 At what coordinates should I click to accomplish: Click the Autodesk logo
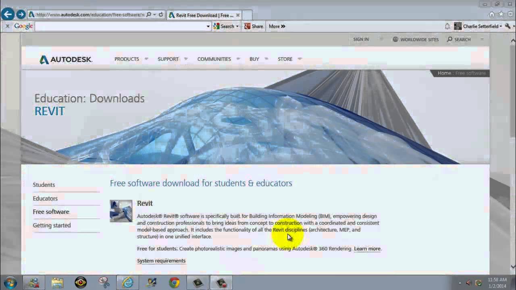coord(66,60)
